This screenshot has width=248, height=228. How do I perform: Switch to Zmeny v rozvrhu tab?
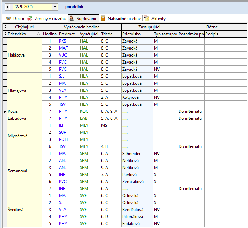coord(47,18)
